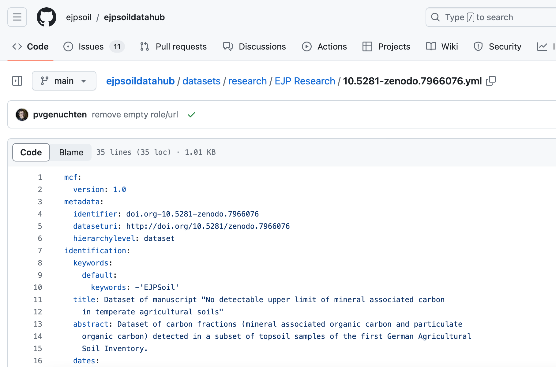The height and width of the screenshot is (367, 556).
Task: Open the 'remove empty role/url' commit
Action: (x=135, y=115)
